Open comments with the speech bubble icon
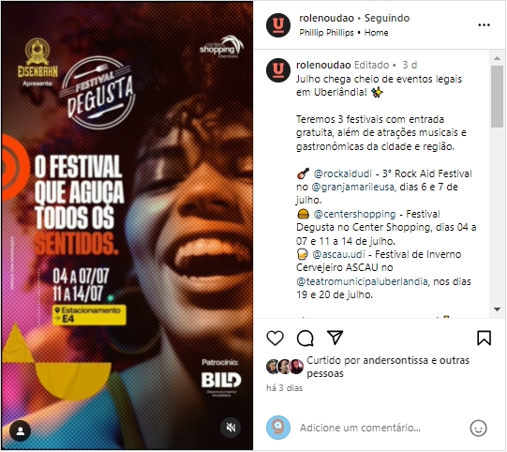Viewport: 507px width, 452px height. [305, 339]
